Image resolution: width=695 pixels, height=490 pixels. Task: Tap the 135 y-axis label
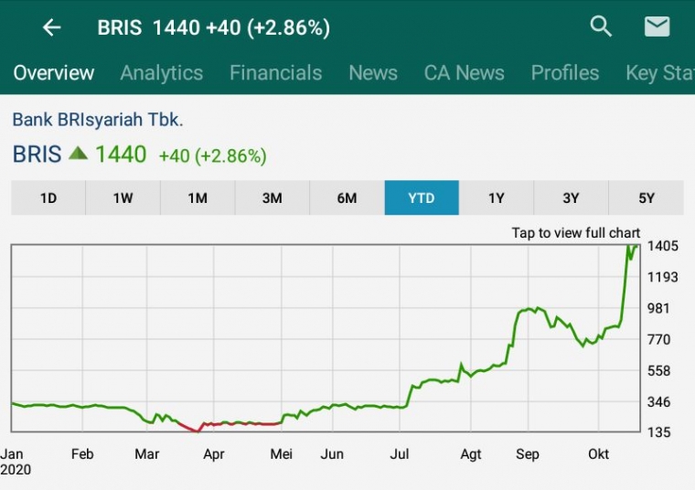tap(658, 432)
